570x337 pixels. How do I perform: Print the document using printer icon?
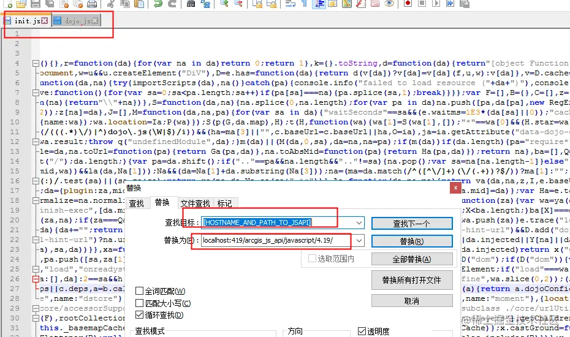92,4
